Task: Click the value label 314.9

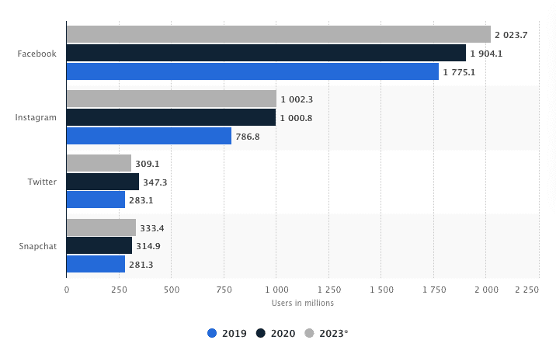Action: tap(148, 246)
